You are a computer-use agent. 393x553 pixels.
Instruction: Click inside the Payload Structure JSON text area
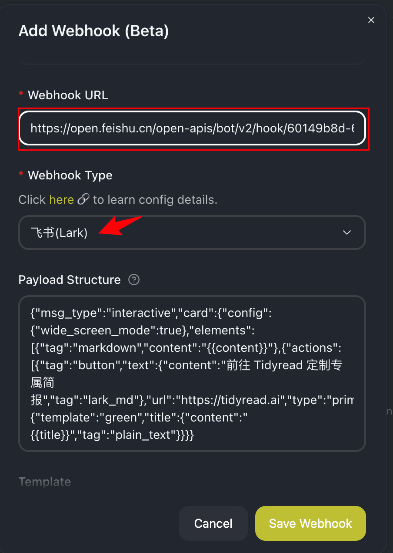tap(192, 374)
